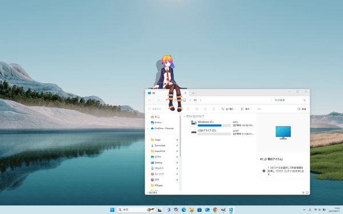Screen dimensions: 343x214
Task: Open ビデオ in the sidebar
Action: click(x=155, y=180)
